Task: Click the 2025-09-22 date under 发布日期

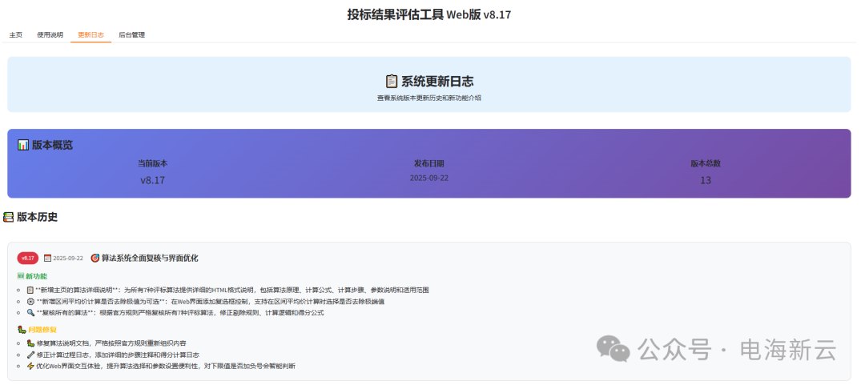Action: (x=428, y=178)
